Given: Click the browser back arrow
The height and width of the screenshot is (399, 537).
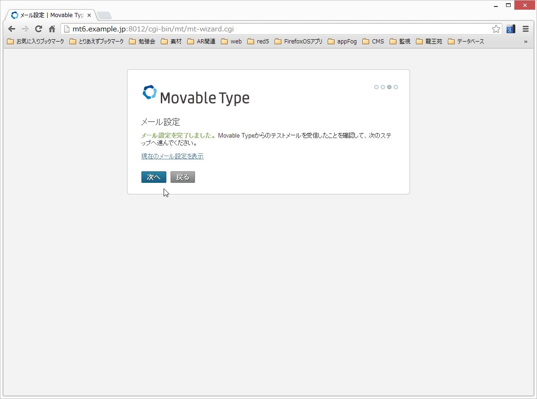Looking at the screenshot, I should 12,29.
